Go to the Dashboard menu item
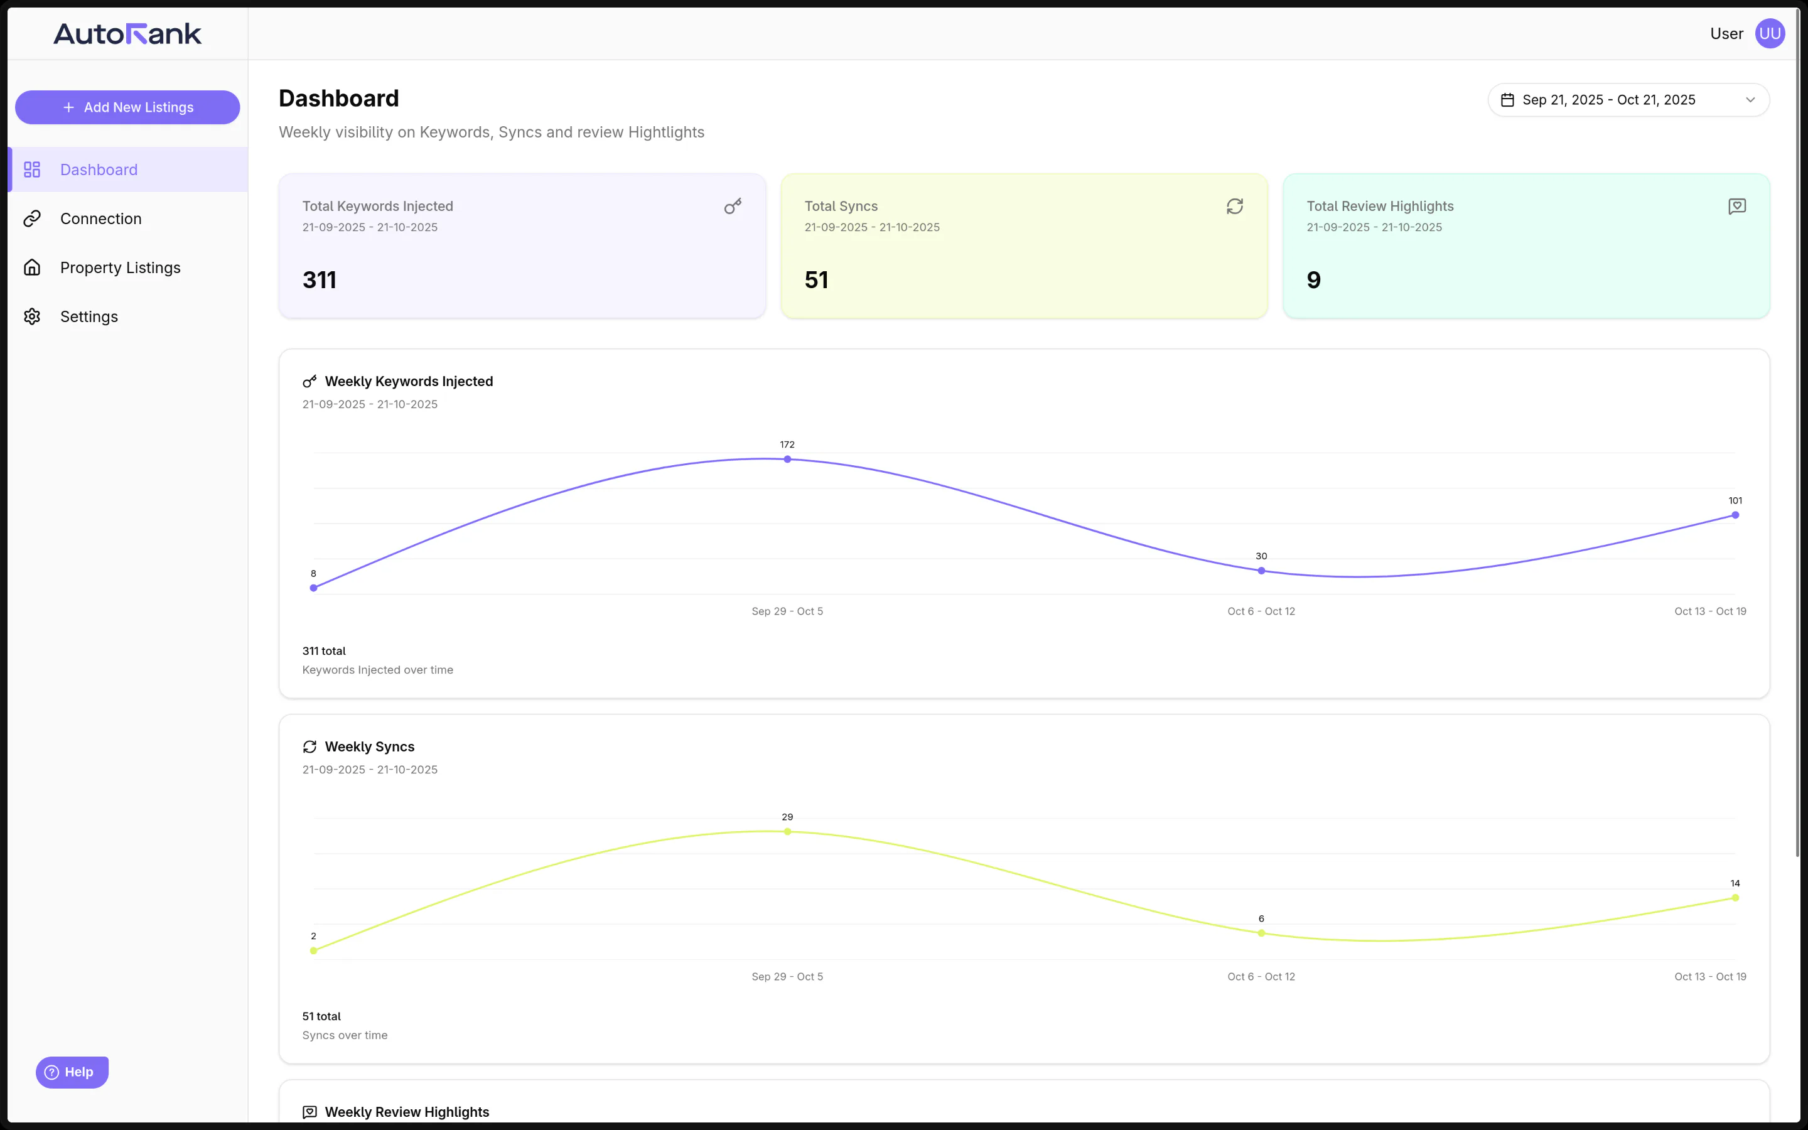The image size is (1808, 1130). [128, 169]
